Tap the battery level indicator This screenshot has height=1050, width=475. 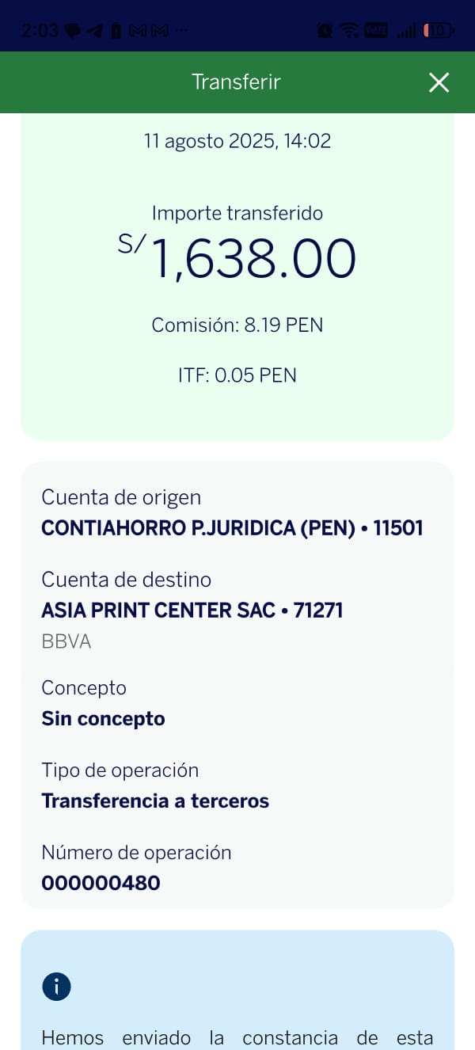[x=438, y=31]
